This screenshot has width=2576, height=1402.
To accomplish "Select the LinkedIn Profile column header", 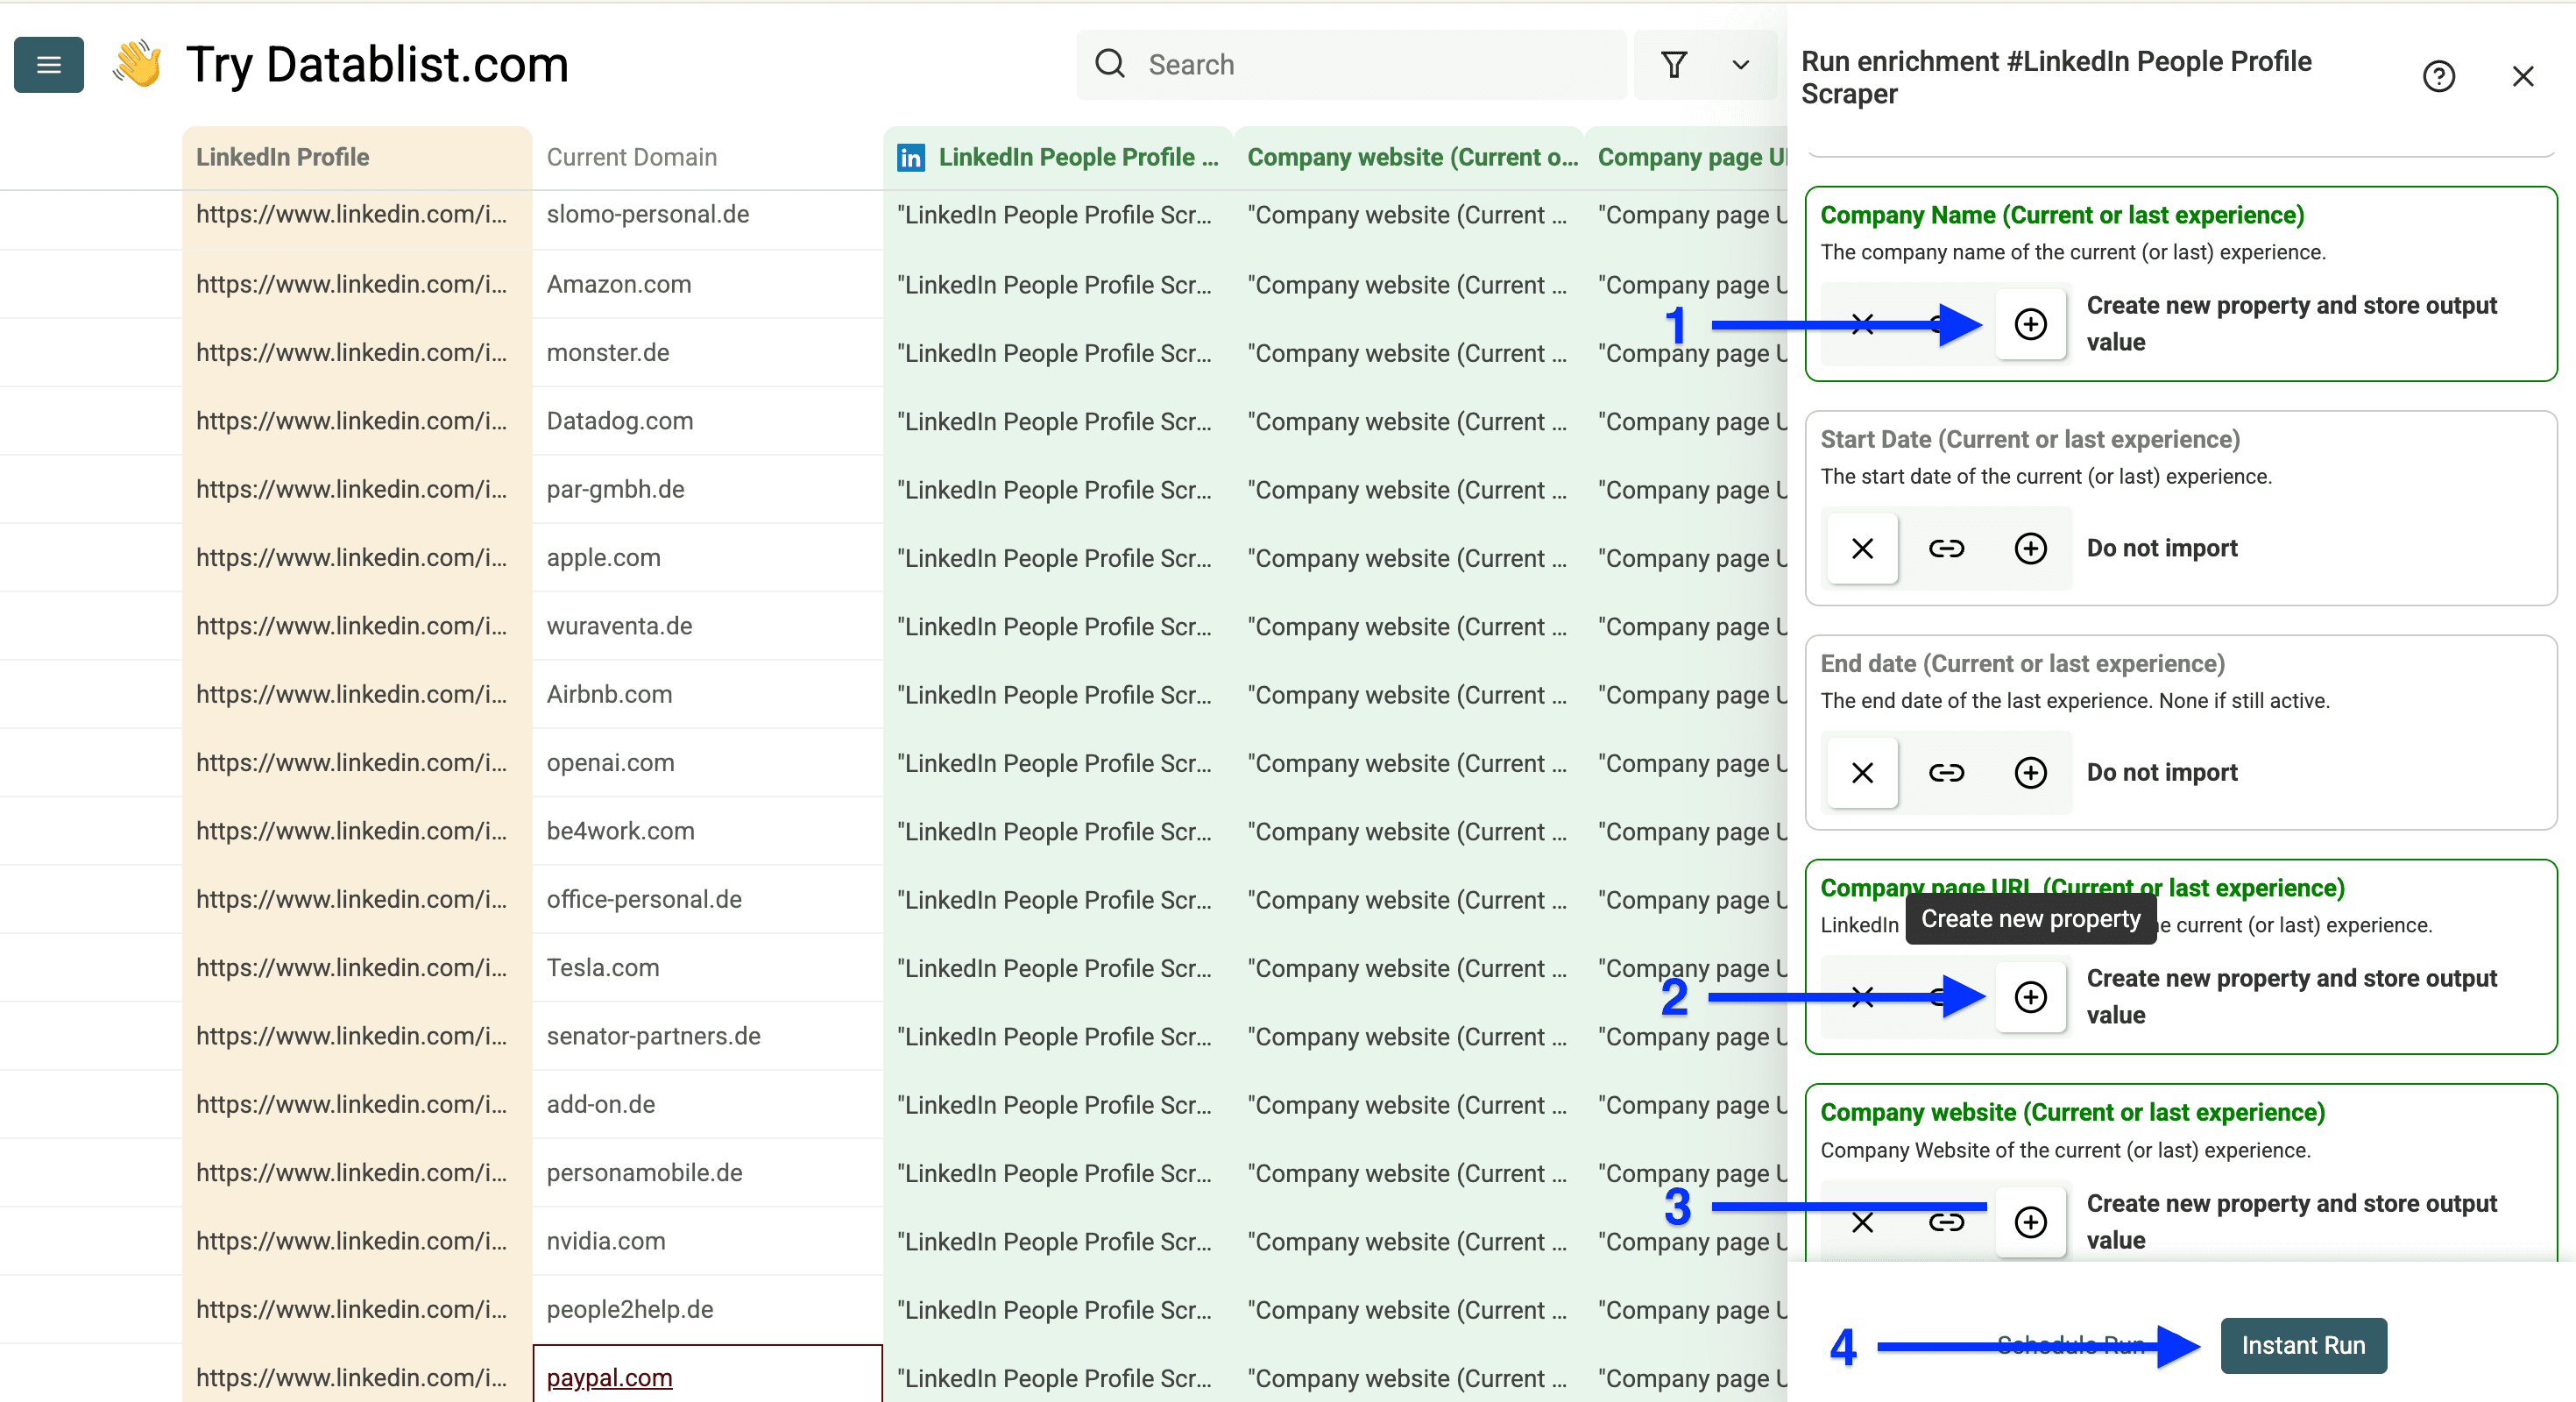I will click(283, 157).
